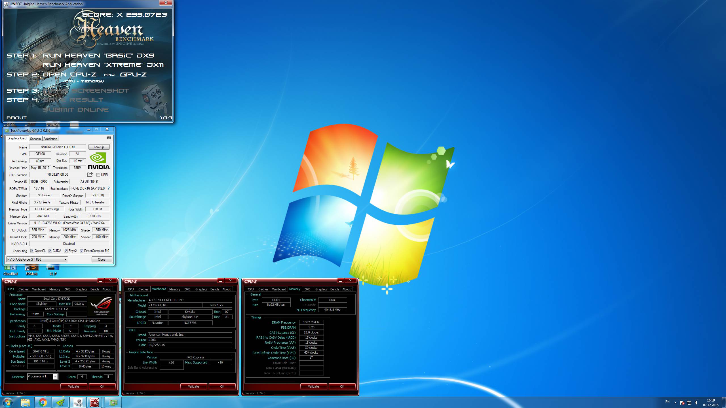The width and height of the screenshot is (726, 408).
Task: Open the Windows Start menu orb
Action: coord(8,402)
